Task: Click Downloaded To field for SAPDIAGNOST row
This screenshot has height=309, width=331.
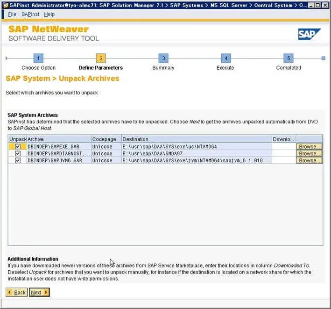Action: pos(284,153)
